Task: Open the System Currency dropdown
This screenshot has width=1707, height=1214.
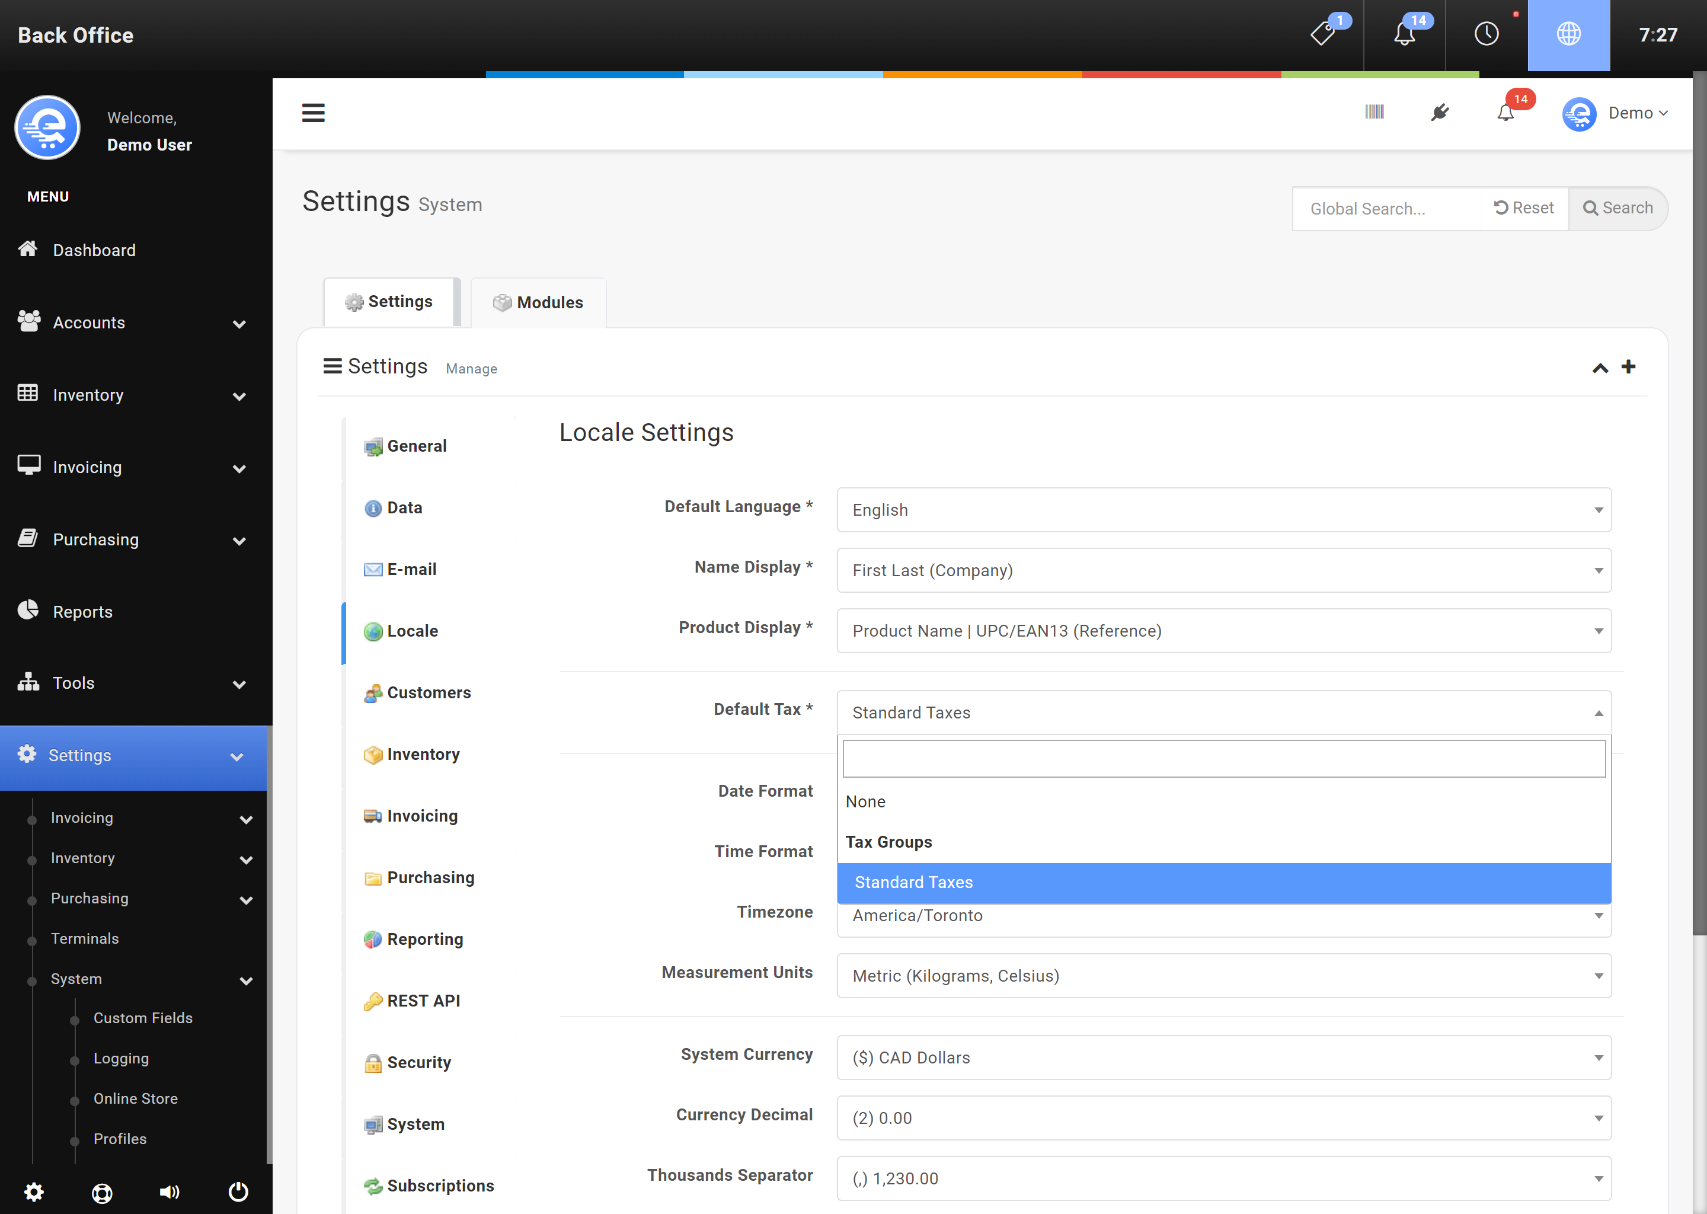Action: pos(1223,1057)
